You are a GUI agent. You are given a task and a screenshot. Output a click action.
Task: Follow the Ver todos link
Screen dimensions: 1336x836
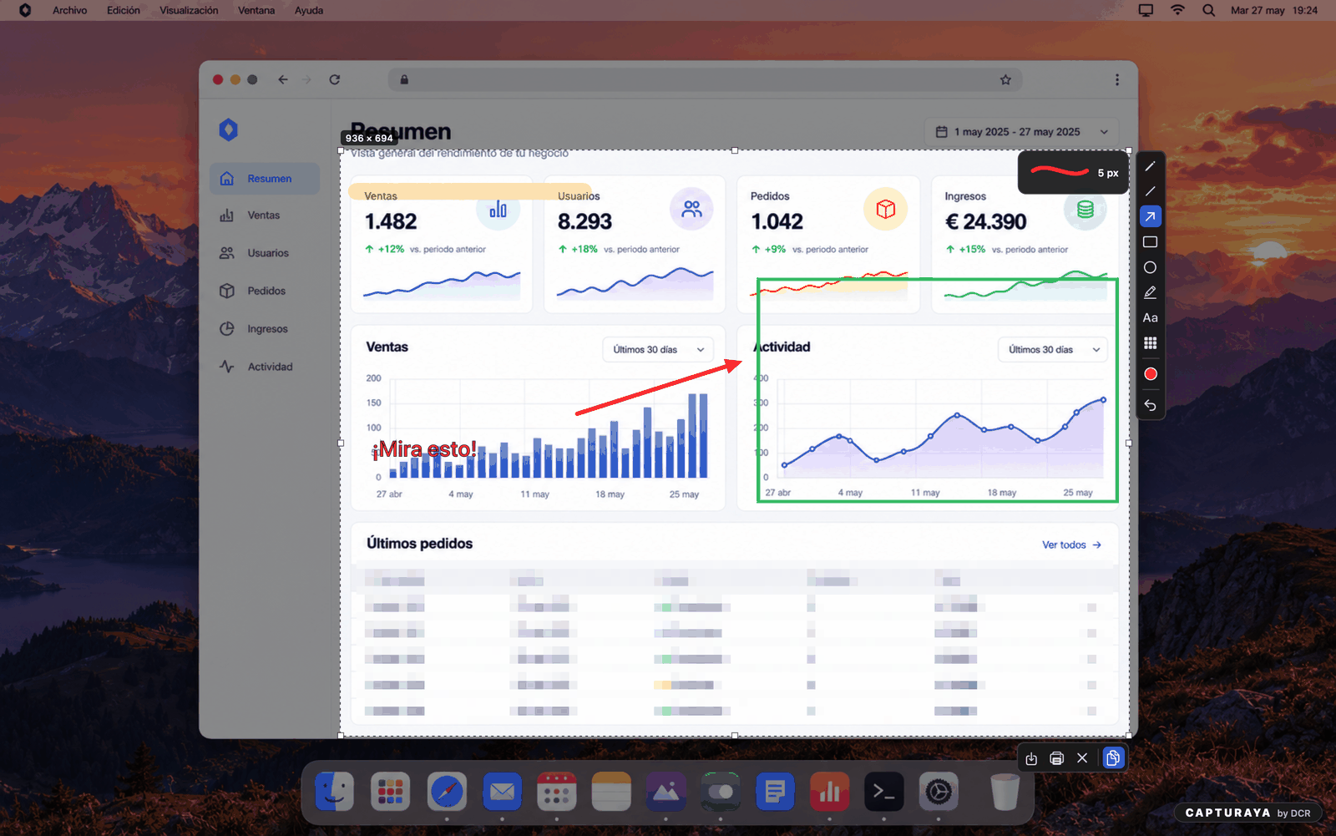pyautogui.click(x=1071, y=545)
